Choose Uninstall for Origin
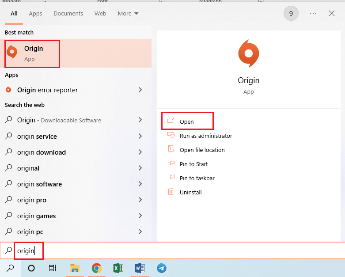Image resolution: width=345 pixels, height=277 pixels. pos(190,192)
